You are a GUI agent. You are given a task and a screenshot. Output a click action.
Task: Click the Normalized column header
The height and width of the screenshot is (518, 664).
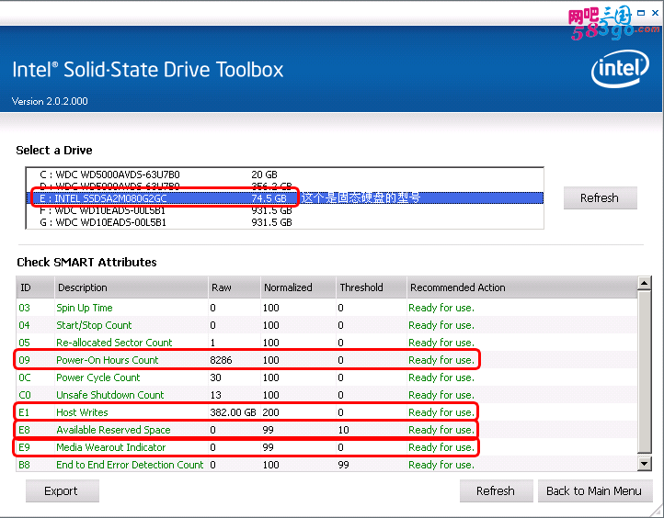pos(298,287)
